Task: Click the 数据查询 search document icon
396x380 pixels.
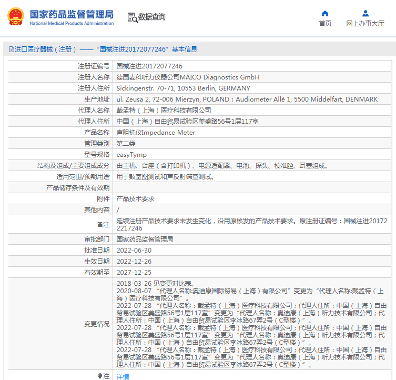Action: point(131,17)
